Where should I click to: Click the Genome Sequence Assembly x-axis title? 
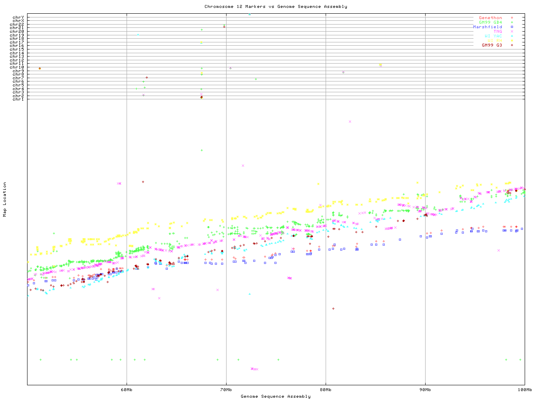point(276,397)
